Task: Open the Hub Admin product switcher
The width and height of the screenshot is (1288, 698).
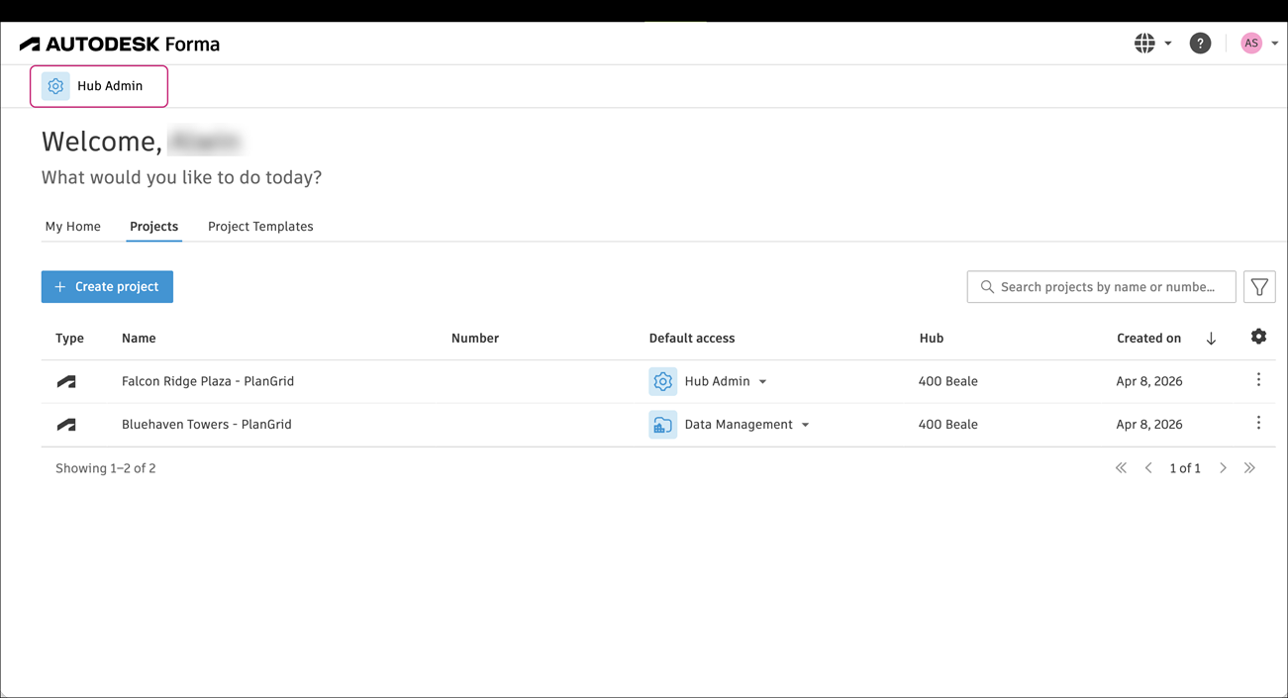Action: (99, 86)
